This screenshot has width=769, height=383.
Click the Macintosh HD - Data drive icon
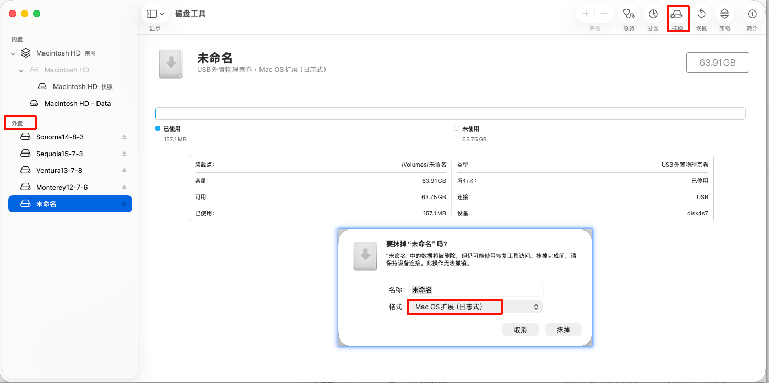click(x=34, y=104)
